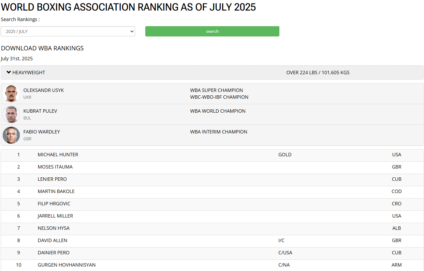Click FILIP HRGOVIC in the rankings list

point(54,204)
